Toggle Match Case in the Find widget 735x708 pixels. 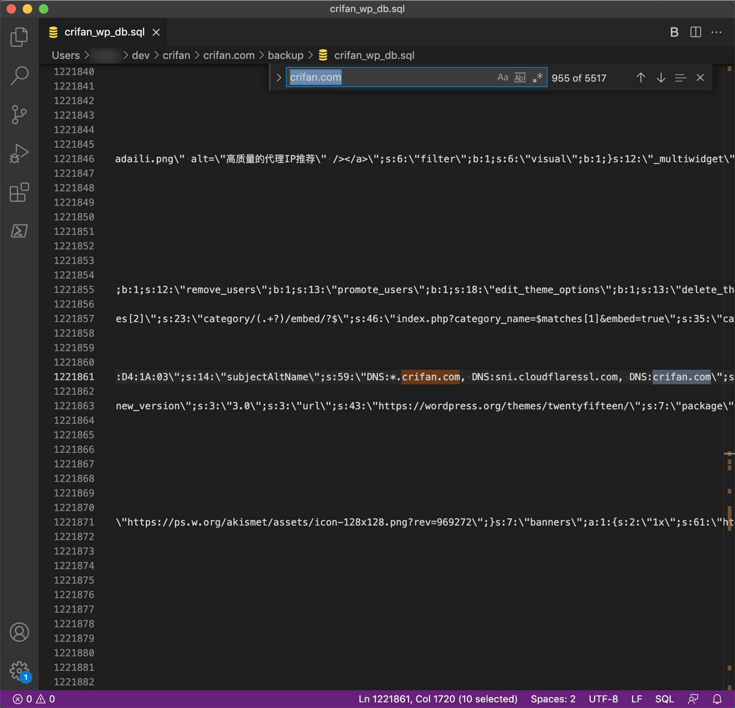pyautogui.click(x=502, y=77)
